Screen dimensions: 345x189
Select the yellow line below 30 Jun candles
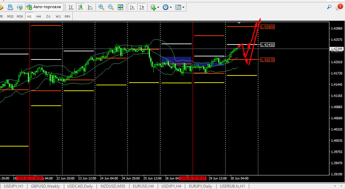point(242,75)
